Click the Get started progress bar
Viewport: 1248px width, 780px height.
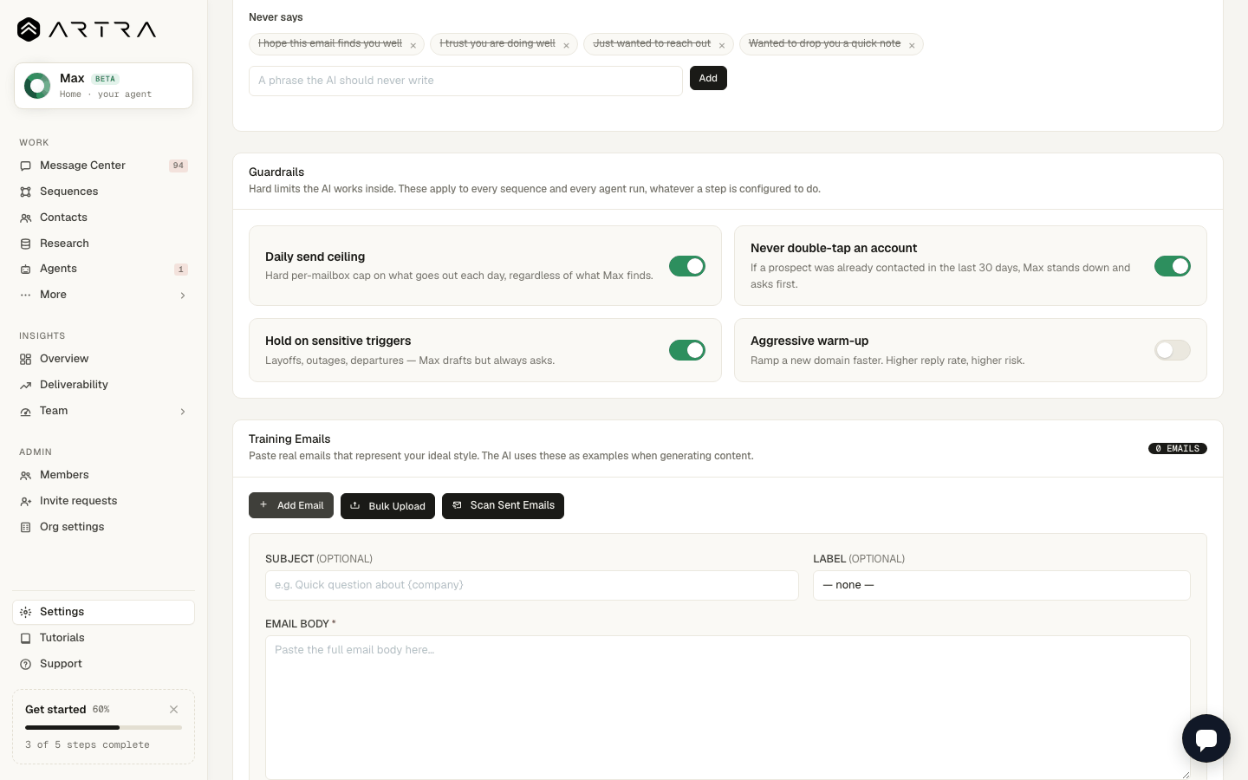click(103, 727)
